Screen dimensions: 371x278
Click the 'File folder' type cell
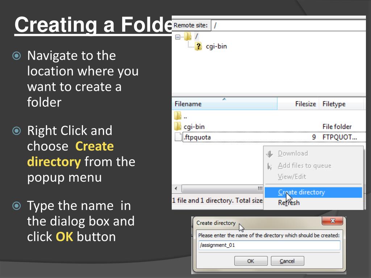coord(337,127)
